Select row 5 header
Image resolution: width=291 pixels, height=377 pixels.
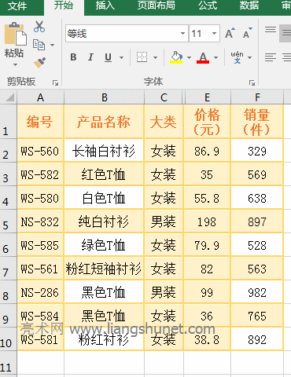(x=9, y=221)
